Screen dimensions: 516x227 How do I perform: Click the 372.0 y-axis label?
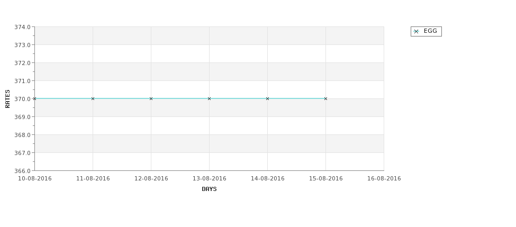click(22, 63)
